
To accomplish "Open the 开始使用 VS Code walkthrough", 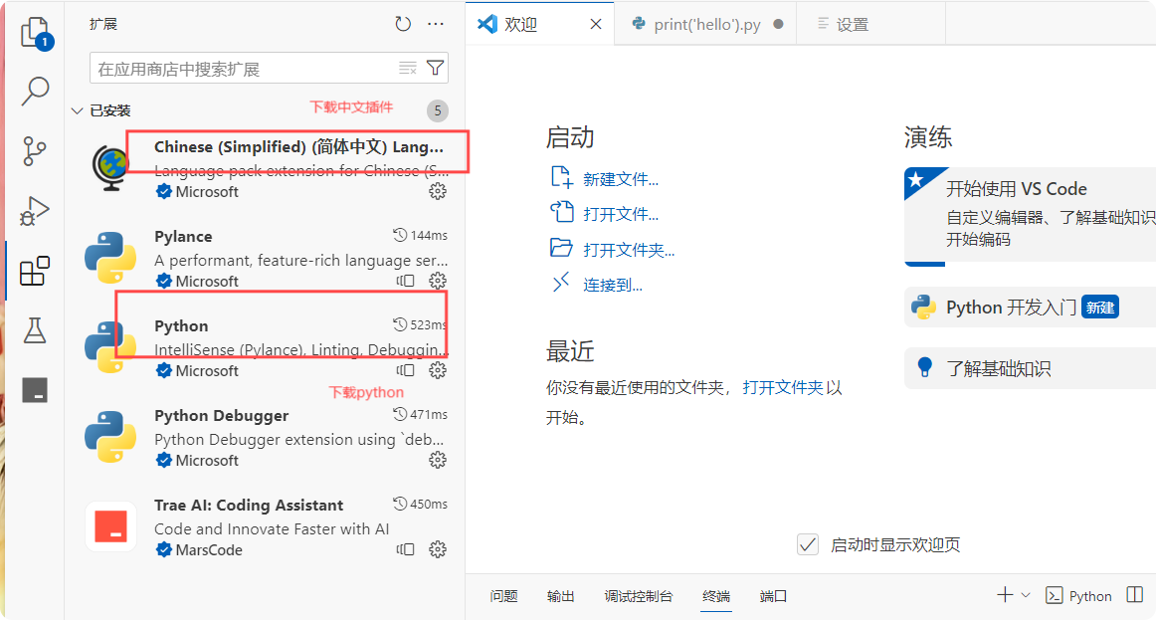I will click(x=1030, y=215).
